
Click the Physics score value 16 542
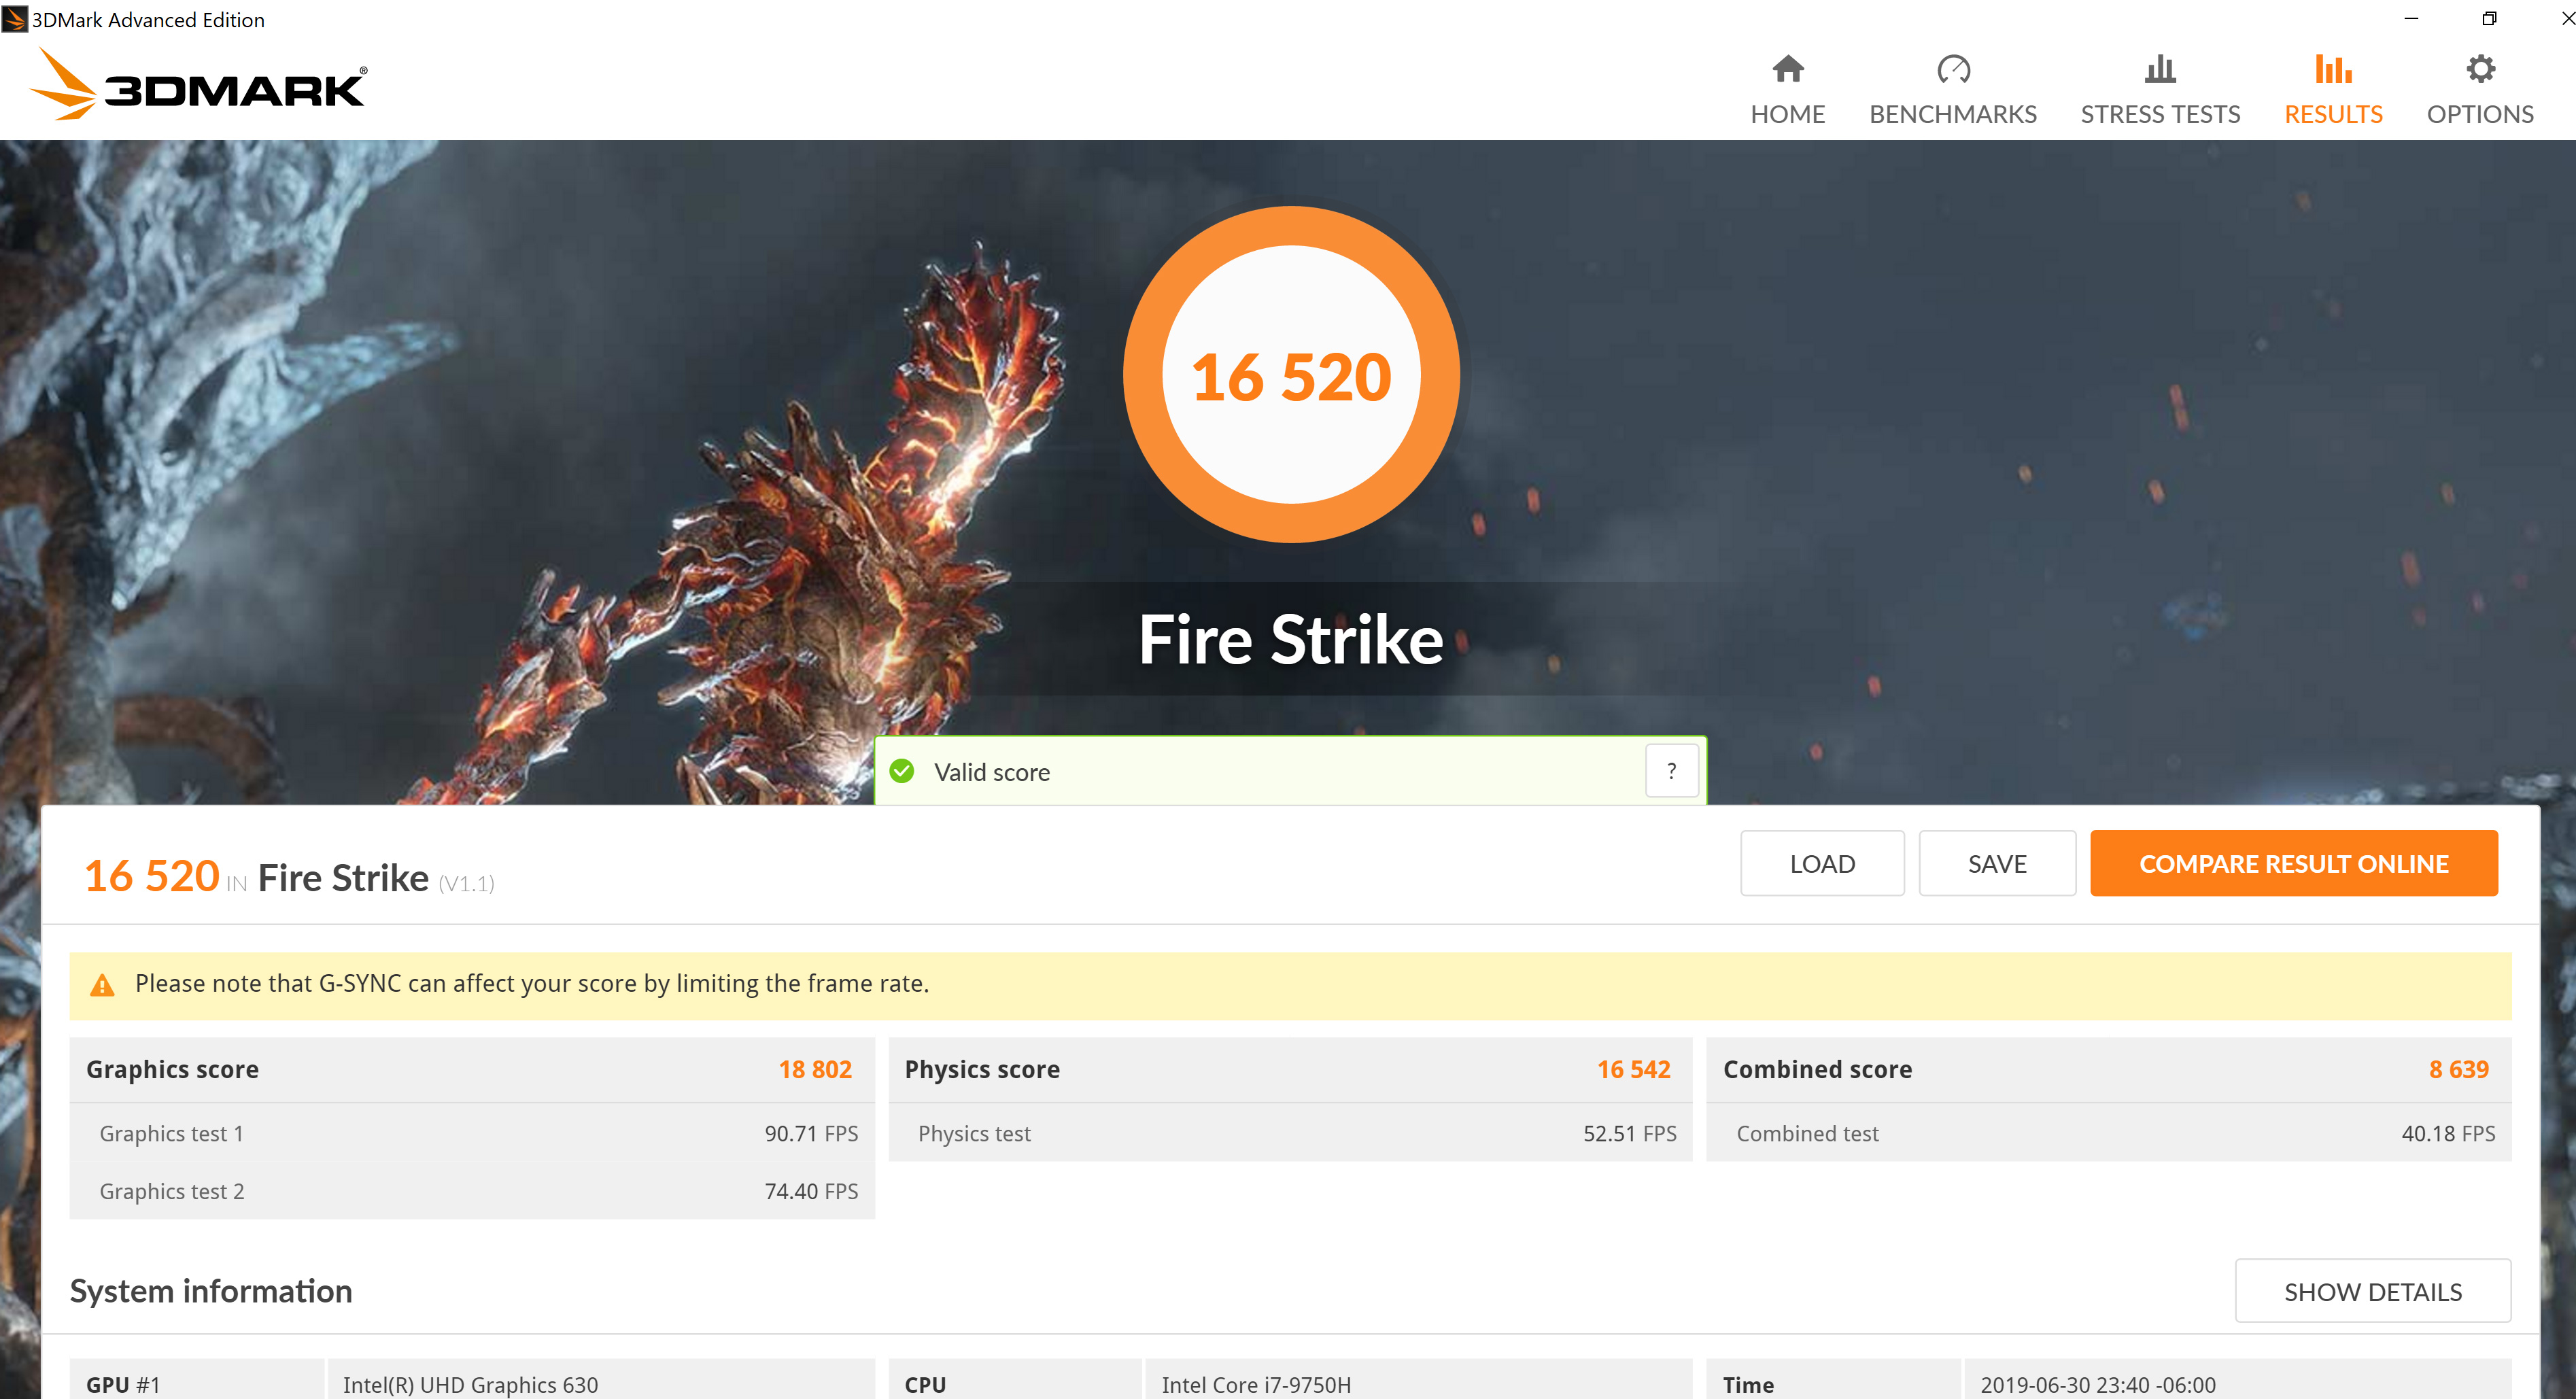coord(1633,1069)
